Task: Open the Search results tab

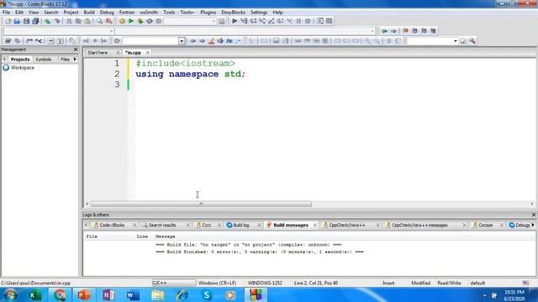Action: pos(162,225)
